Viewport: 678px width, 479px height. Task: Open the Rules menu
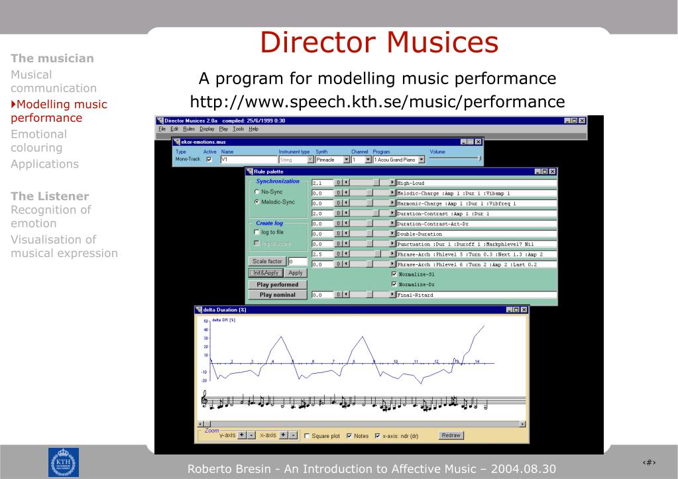click(x=189, y=129)
